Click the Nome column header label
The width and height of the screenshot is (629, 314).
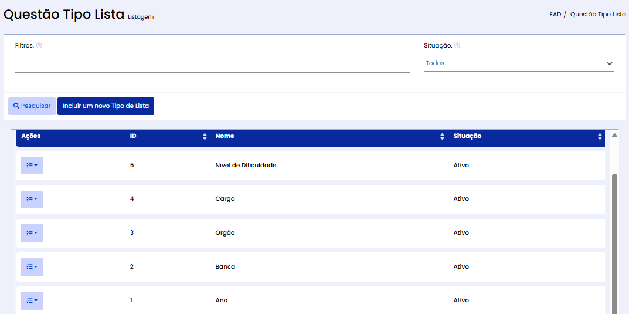[225, 136]
